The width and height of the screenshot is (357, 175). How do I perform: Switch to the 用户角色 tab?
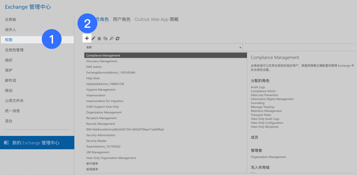(x=122, y=19)
